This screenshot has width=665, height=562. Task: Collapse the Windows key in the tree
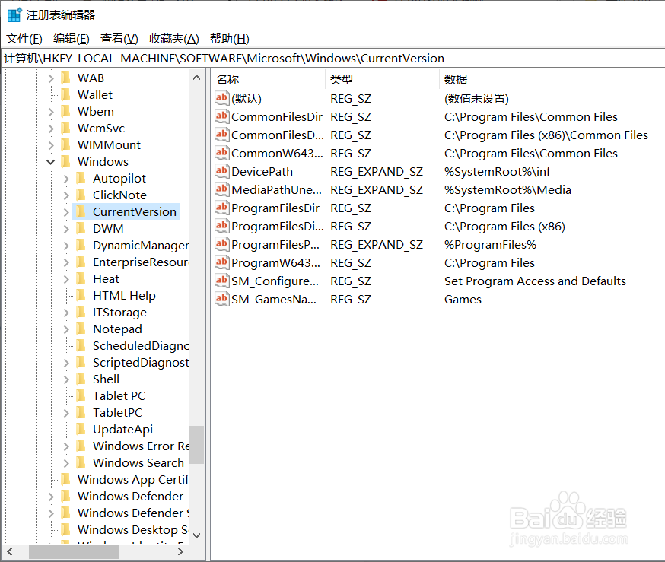click(x=50, y=161)
